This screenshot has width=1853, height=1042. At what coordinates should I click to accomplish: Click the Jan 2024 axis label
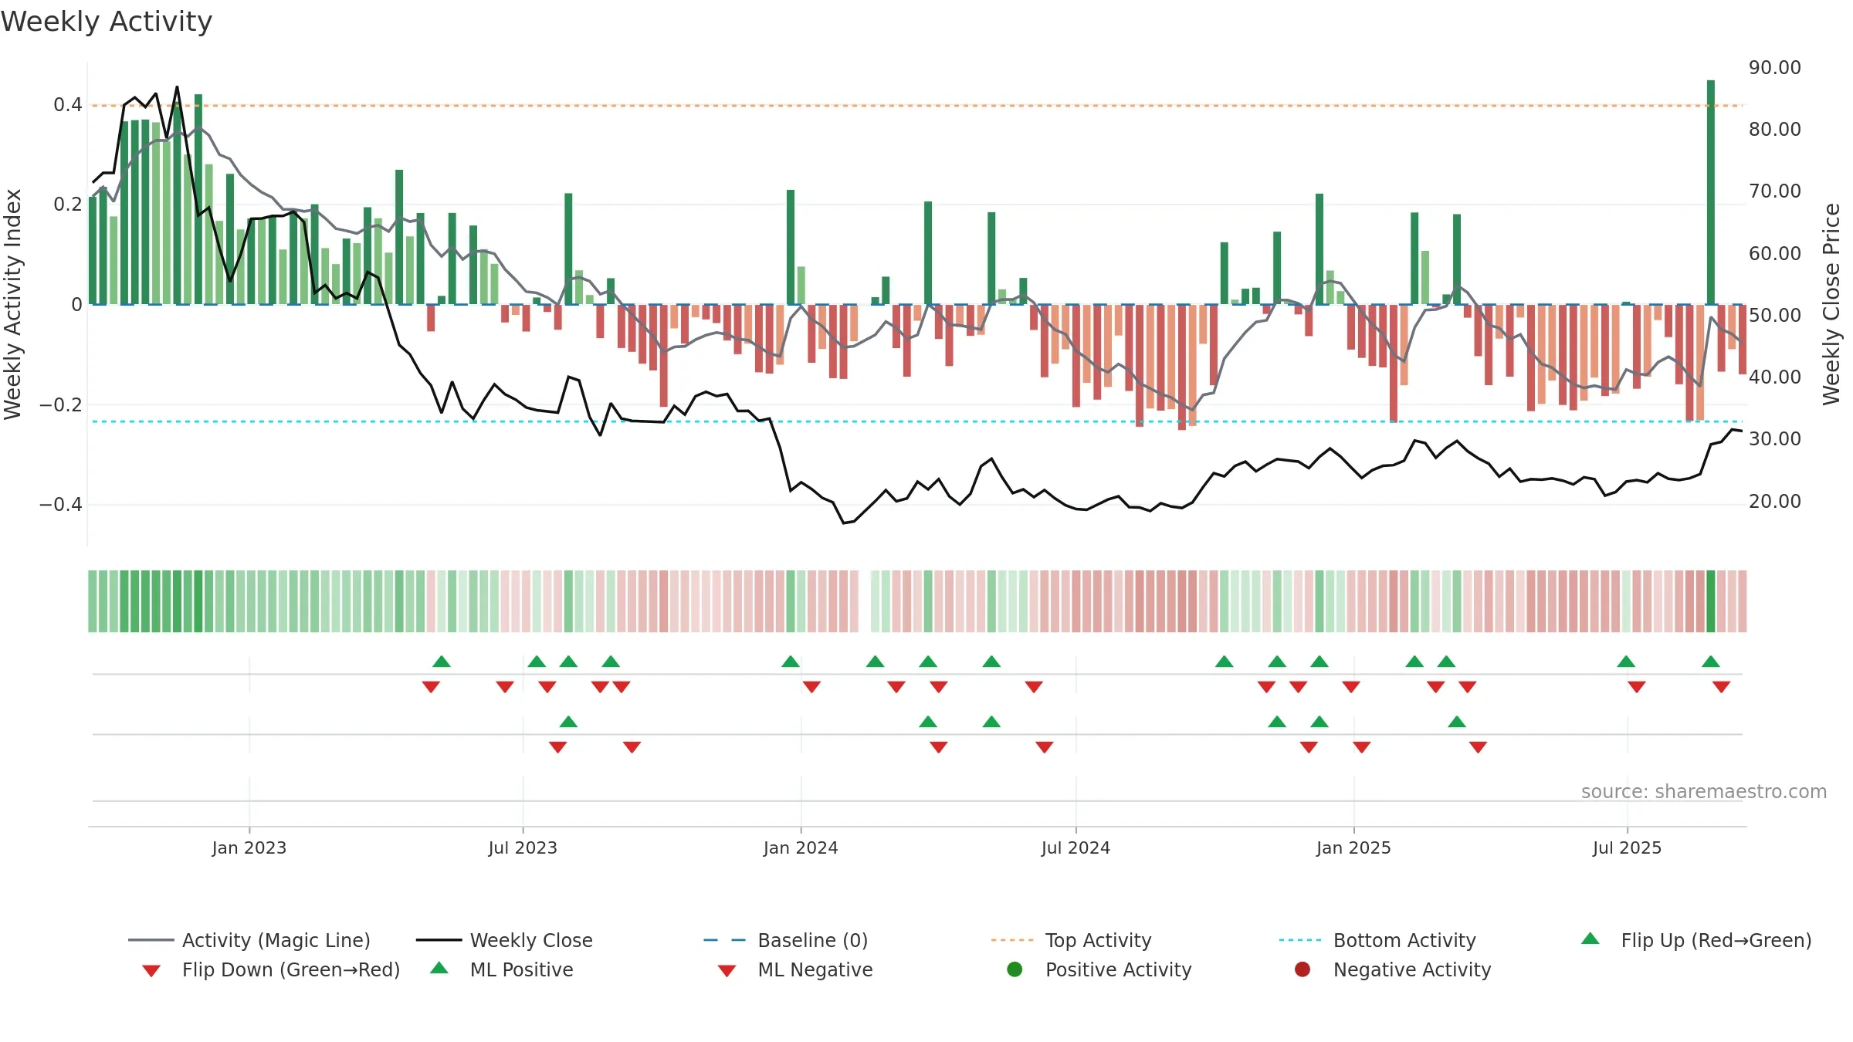801,847
